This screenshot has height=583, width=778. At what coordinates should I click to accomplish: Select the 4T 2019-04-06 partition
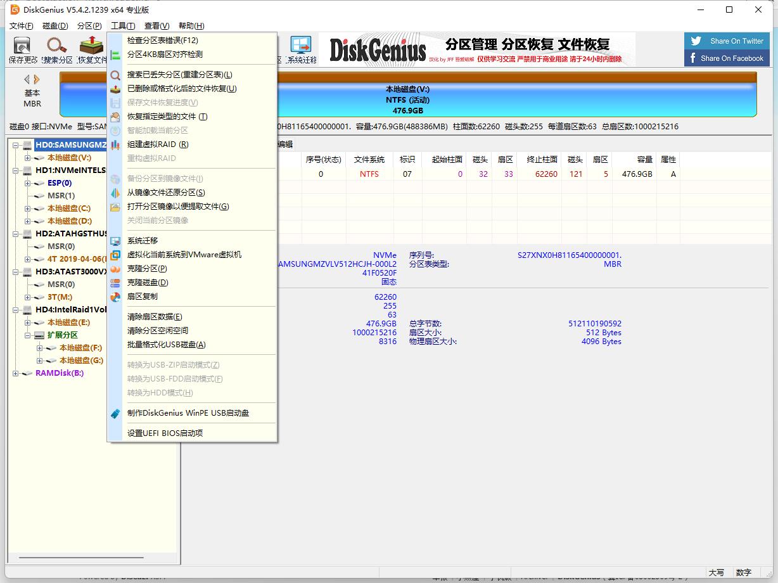pos(76,259)
